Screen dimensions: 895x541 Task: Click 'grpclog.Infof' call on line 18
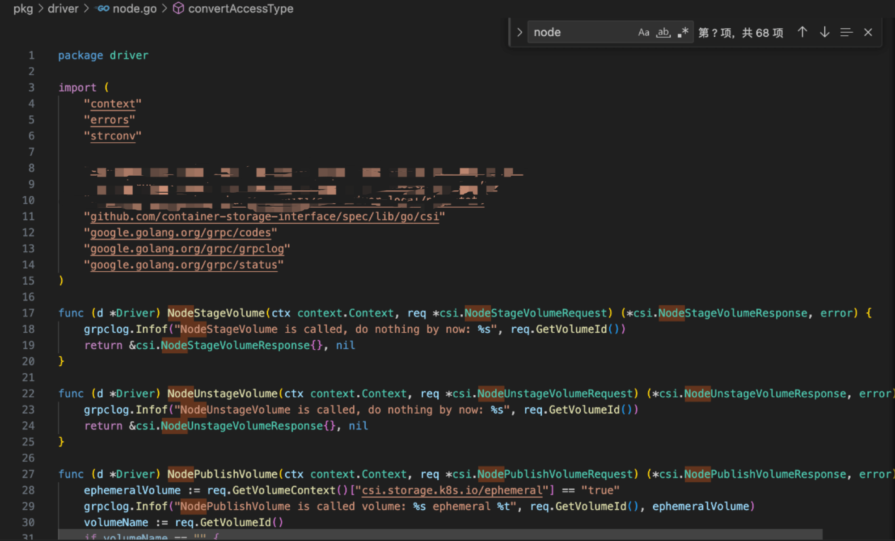126,329
